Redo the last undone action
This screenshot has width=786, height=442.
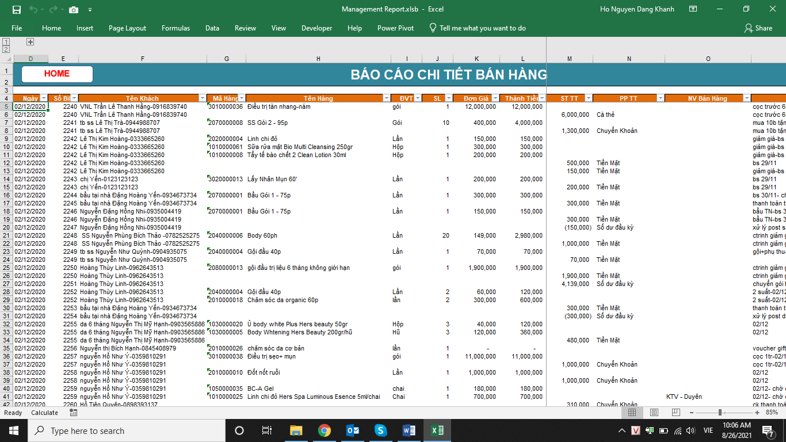54,9
